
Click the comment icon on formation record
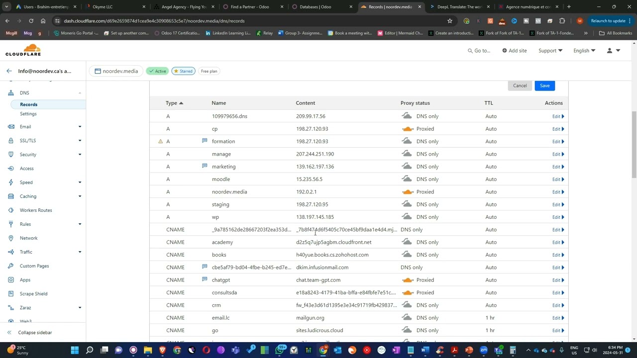coord(205,141)
